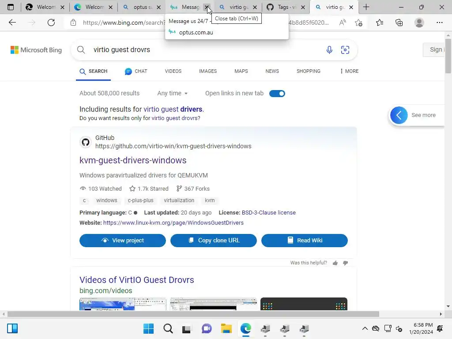Switch to CHAT tab

(136, 71)
